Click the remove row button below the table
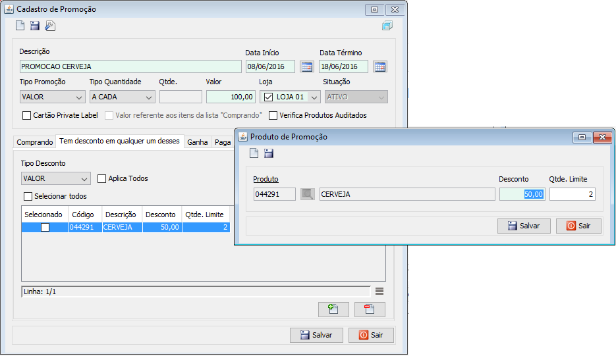Screen dimensions: 616x356 click(x=369, y=310)
